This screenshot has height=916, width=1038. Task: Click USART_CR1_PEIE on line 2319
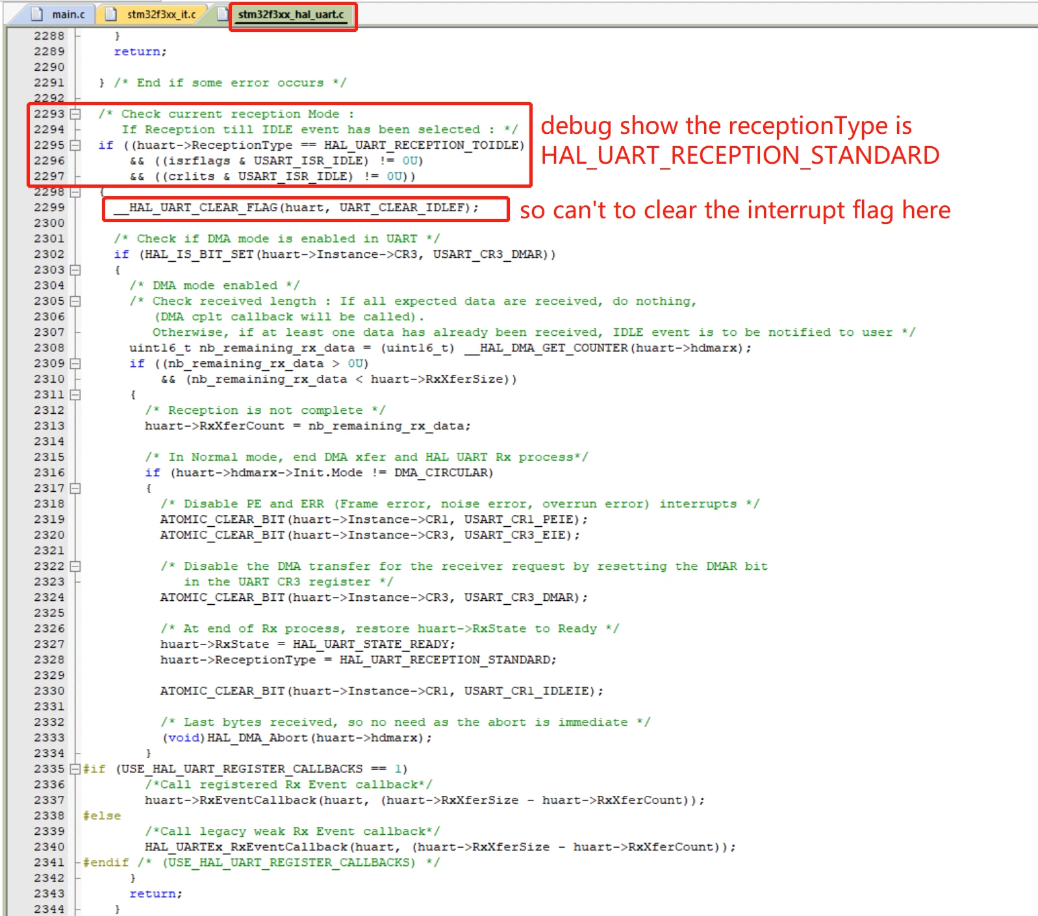[519, 520]
